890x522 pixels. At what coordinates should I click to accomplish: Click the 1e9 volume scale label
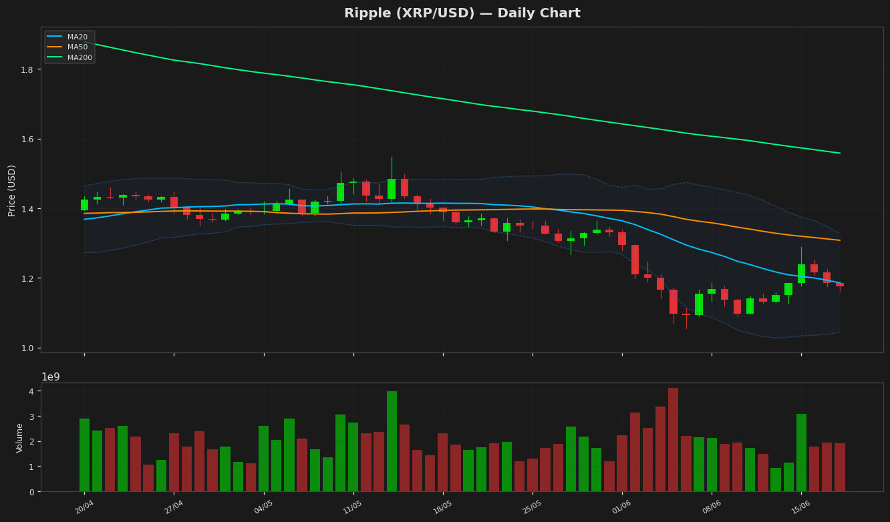pos(51,377)
